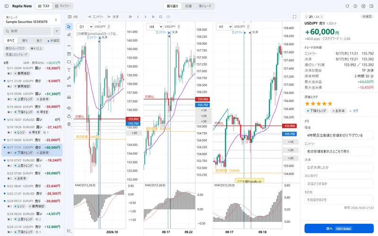The height and width of the screenshot is (236, 378).
Task: Click the 下降トレンド tag in detail panel
Action: pos(316,111)
